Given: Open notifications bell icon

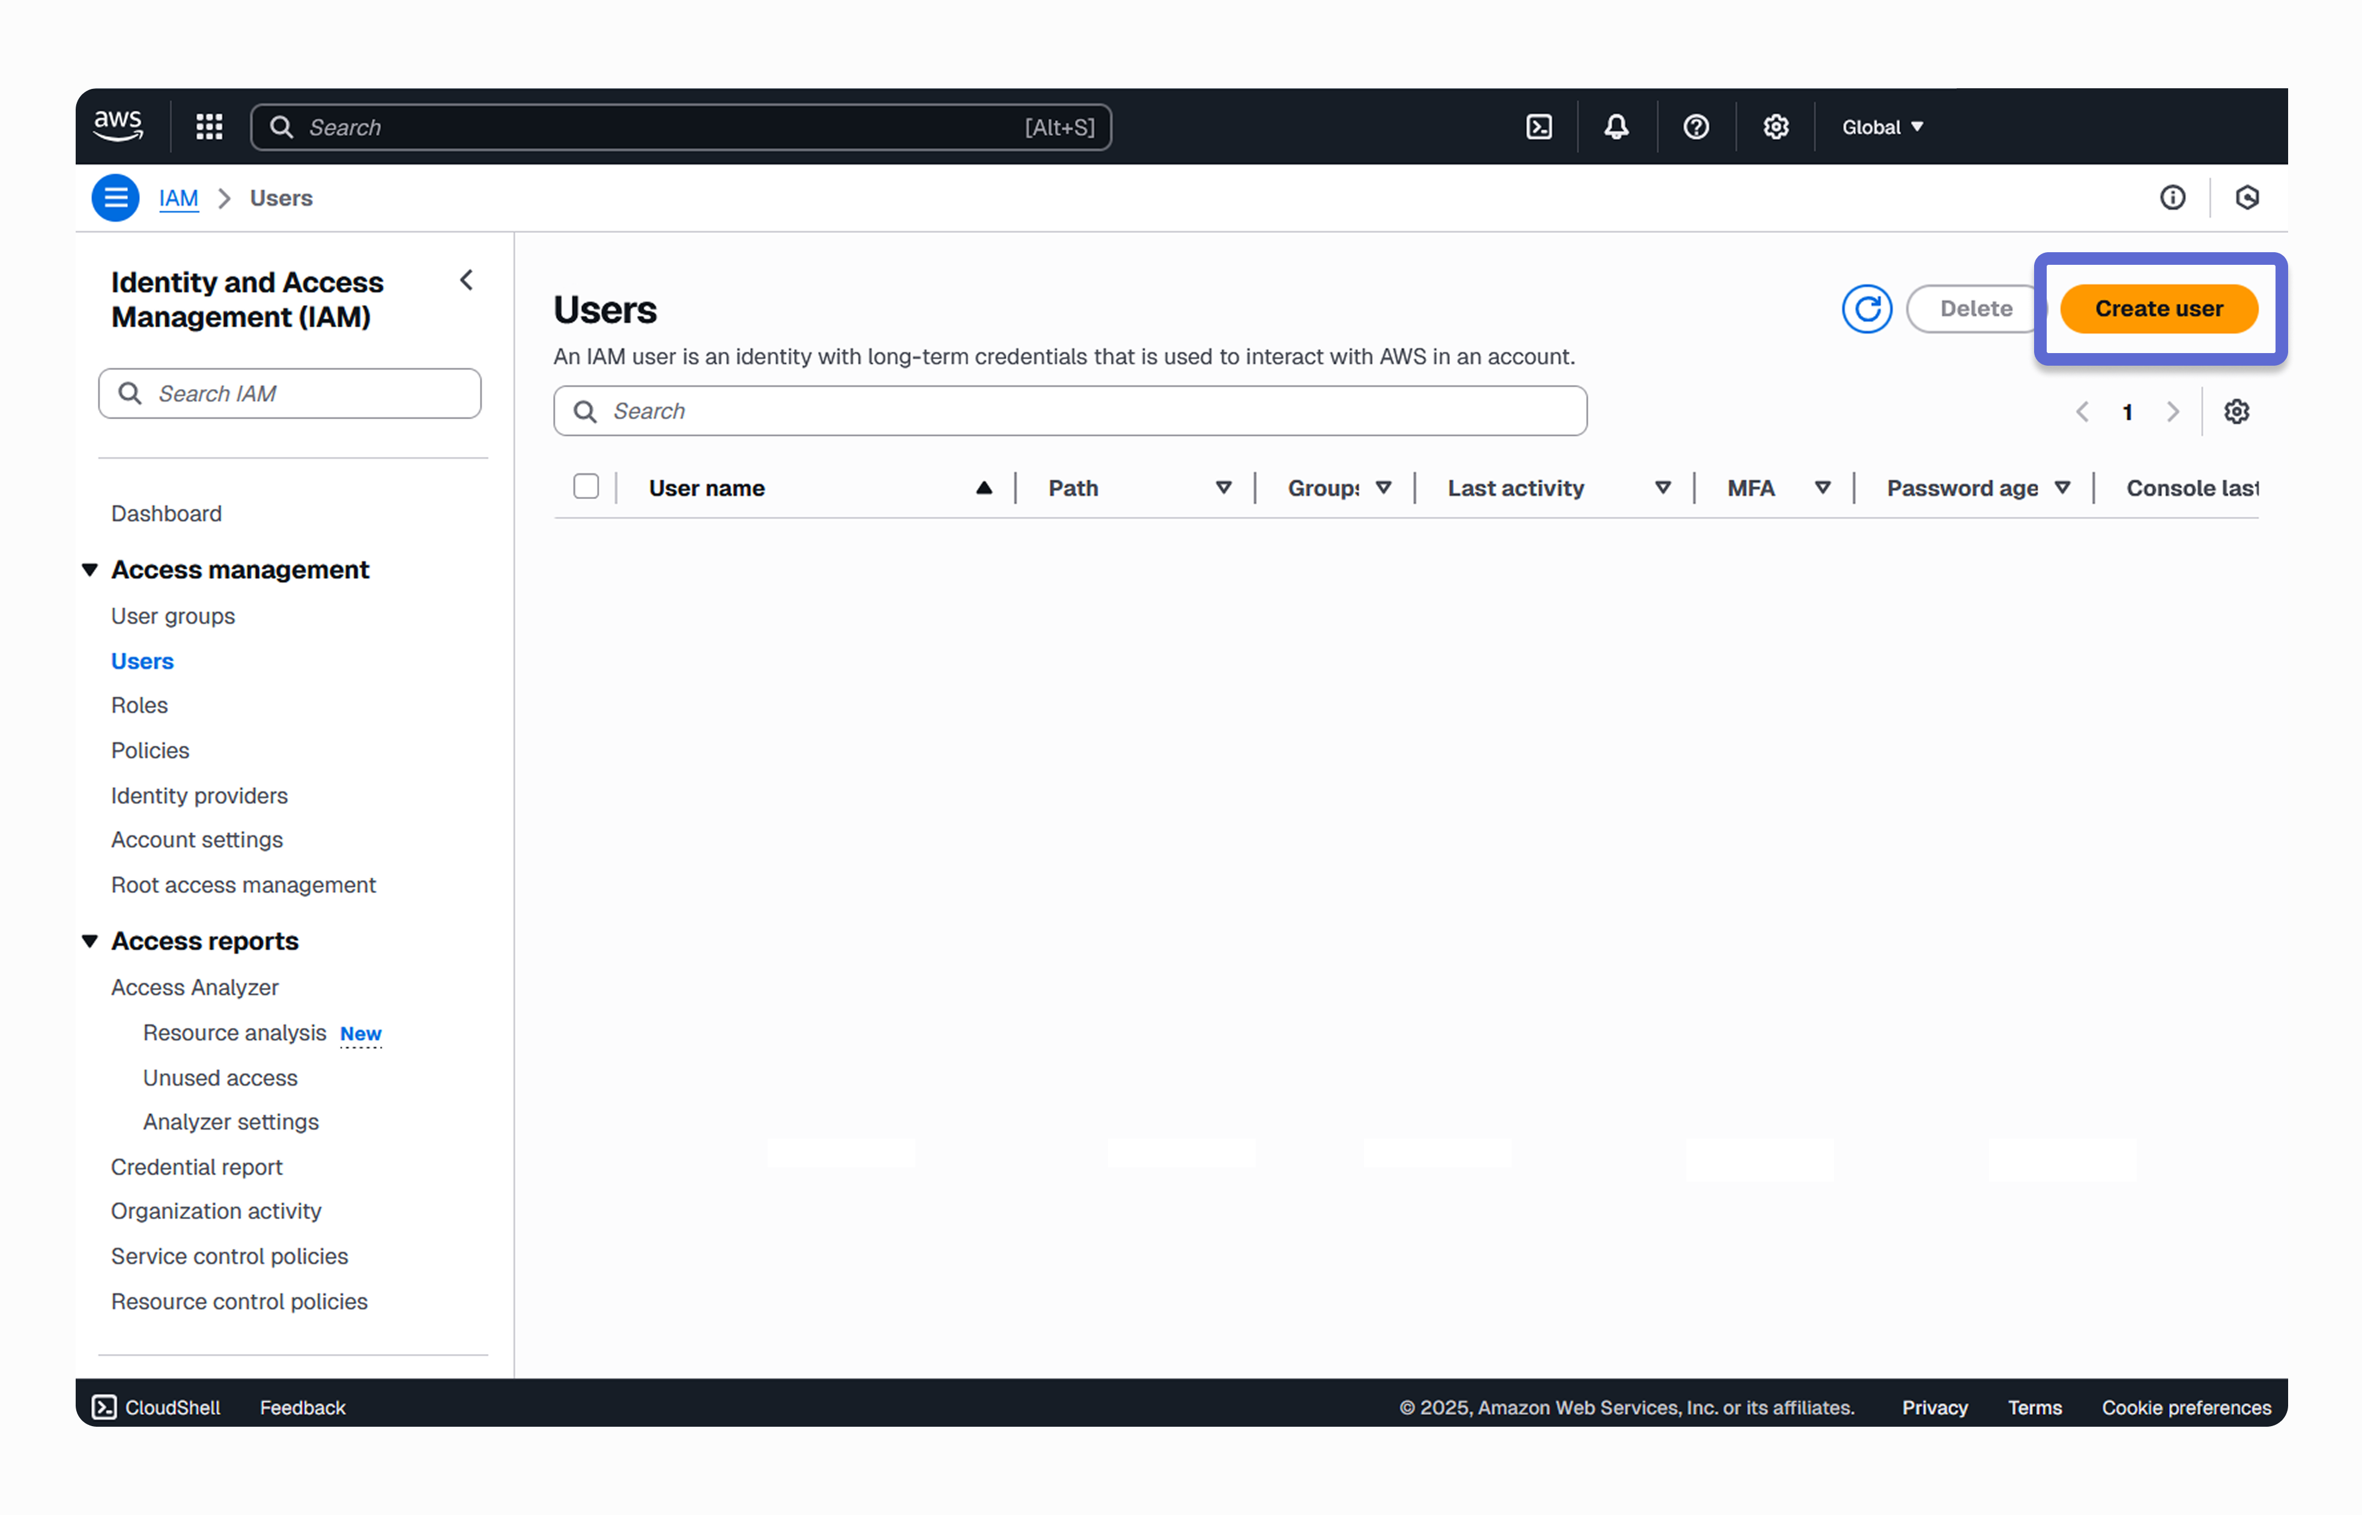Looking at the screenshot, I should 1616,127.
